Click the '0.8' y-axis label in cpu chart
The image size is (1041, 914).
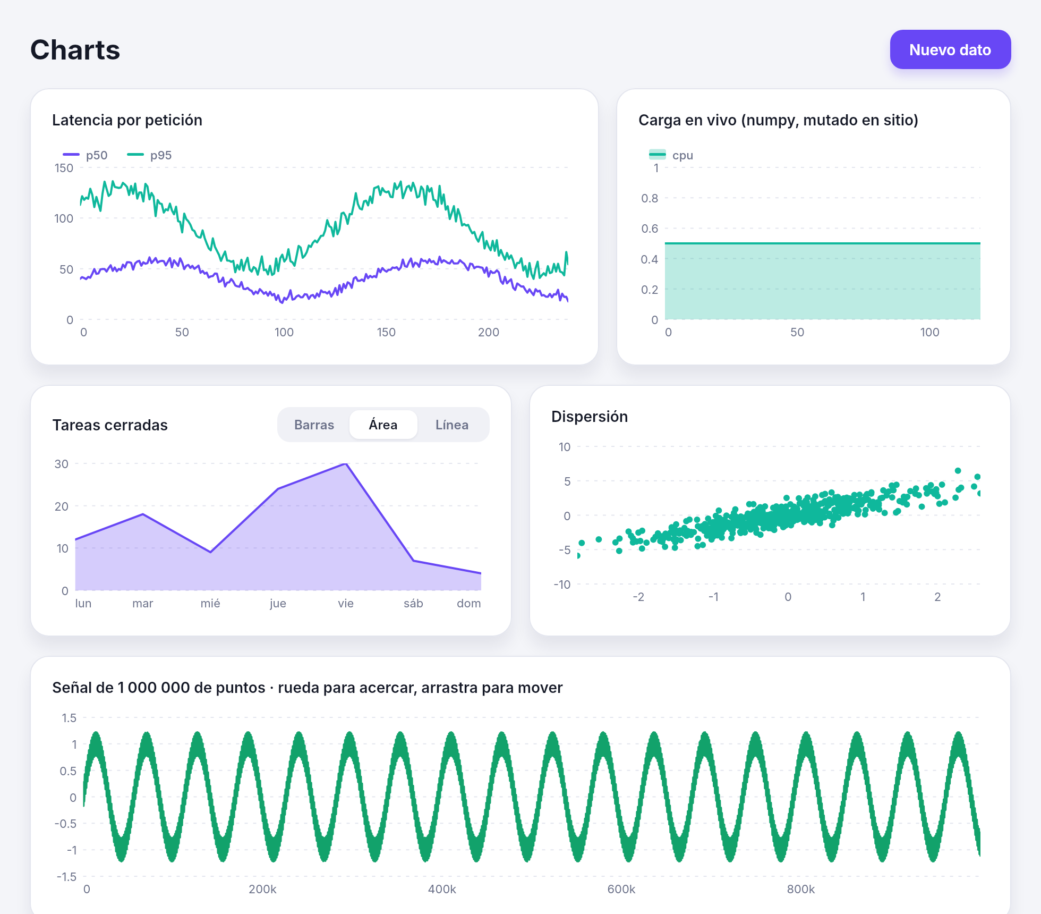tap(650, 198)
